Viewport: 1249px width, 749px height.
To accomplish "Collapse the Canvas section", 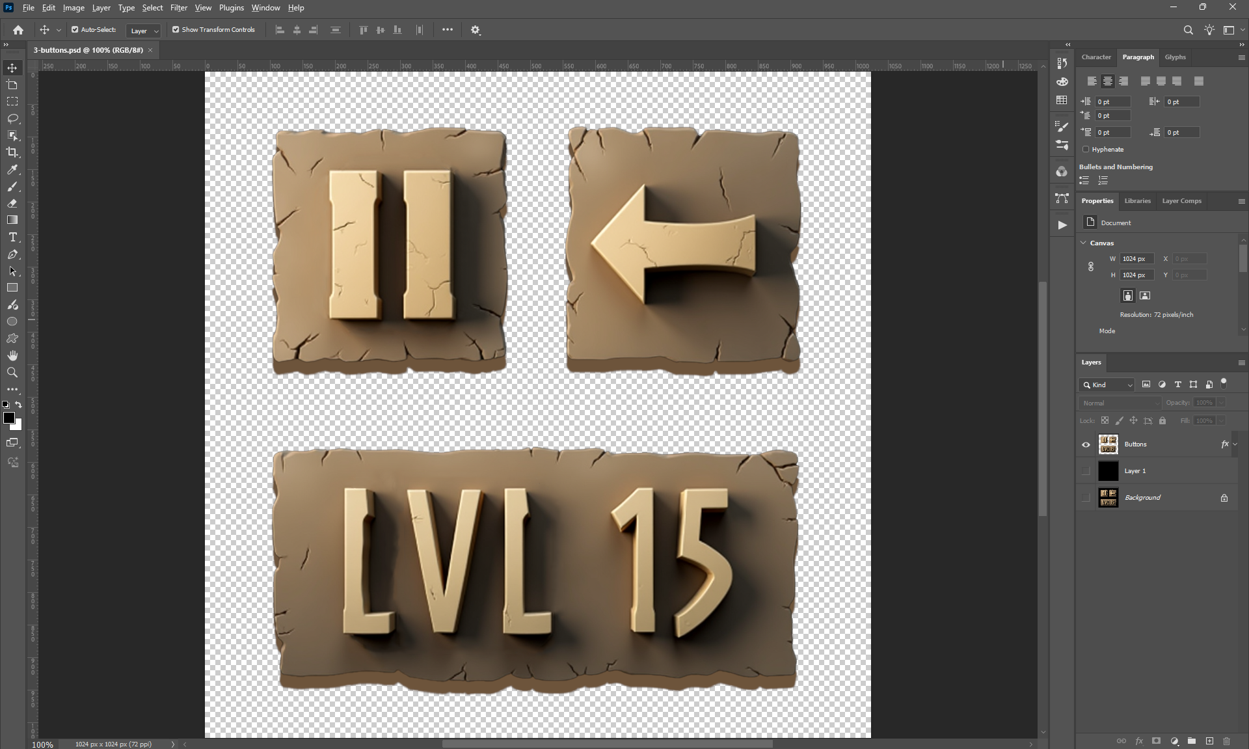I will pyautogui.click(x=1084, y=243).
